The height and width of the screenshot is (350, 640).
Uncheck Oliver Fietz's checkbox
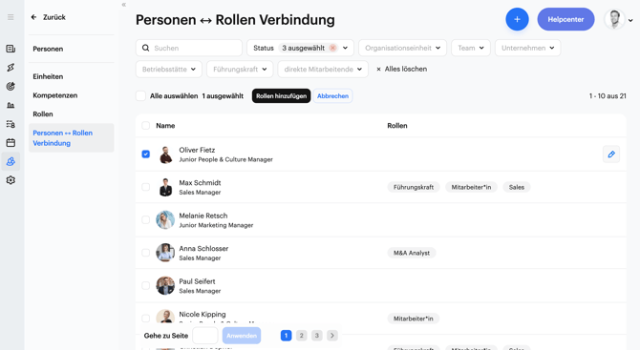point(146,154)
